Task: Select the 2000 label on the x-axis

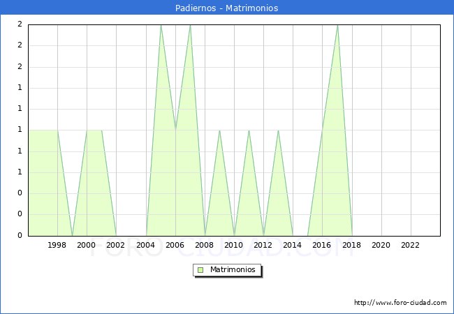Action: click(x=87, y=245)
